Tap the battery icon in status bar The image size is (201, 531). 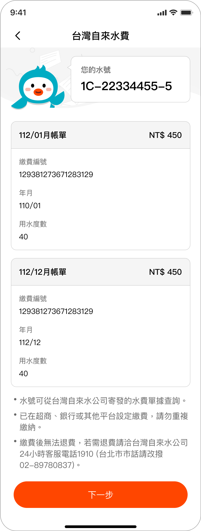pos(187,13)
